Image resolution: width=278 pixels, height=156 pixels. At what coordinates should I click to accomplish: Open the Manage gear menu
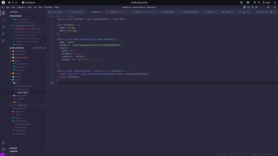(x=3, y=149)
